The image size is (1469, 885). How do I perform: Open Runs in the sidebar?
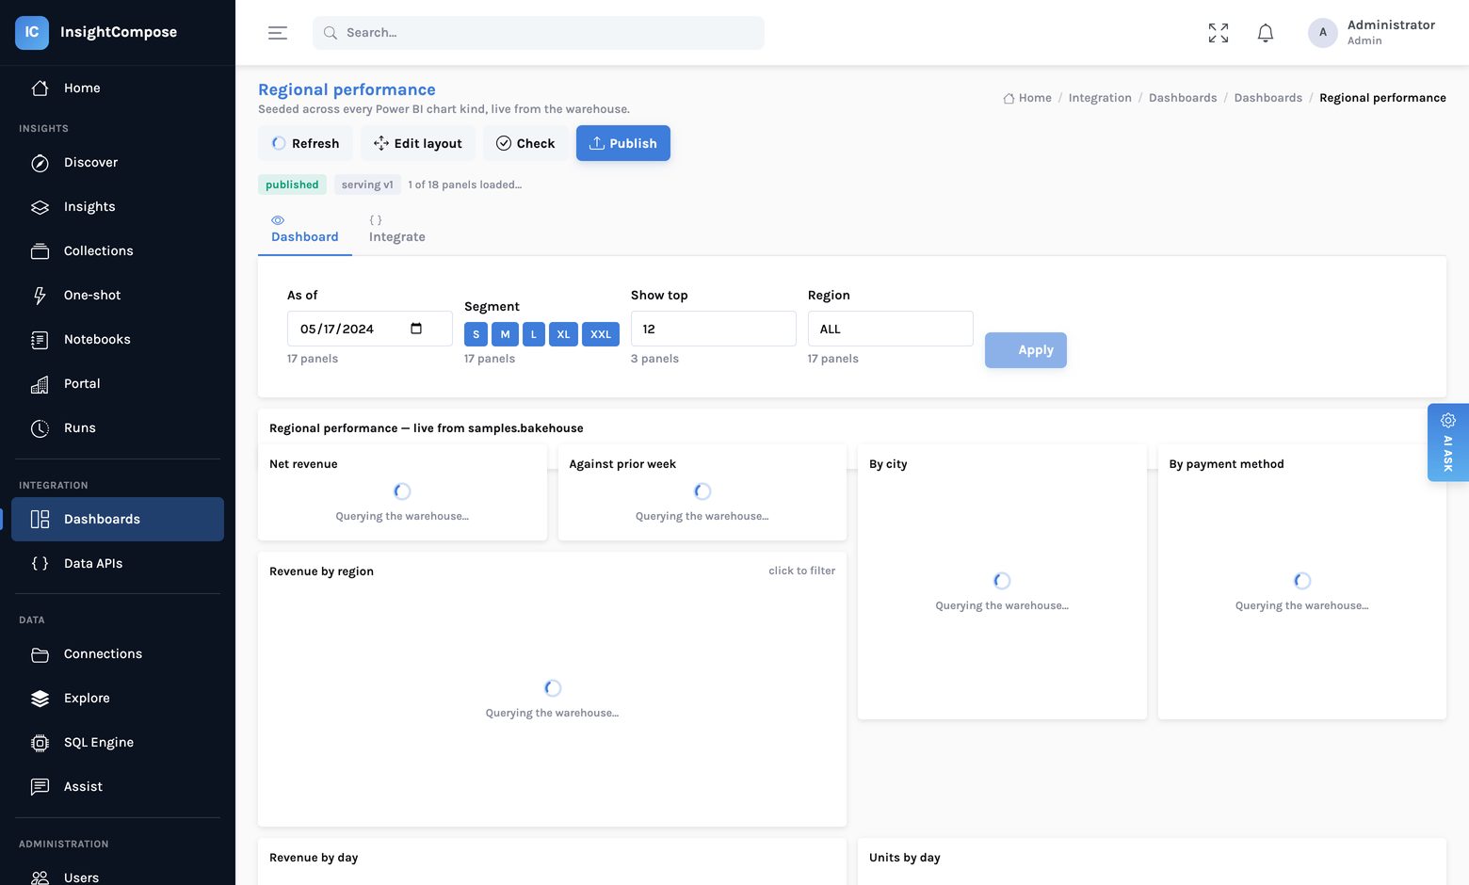[118, 428]
